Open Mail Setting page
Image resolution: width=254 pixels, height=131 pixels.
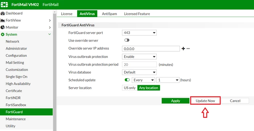(x=15, y=63)
